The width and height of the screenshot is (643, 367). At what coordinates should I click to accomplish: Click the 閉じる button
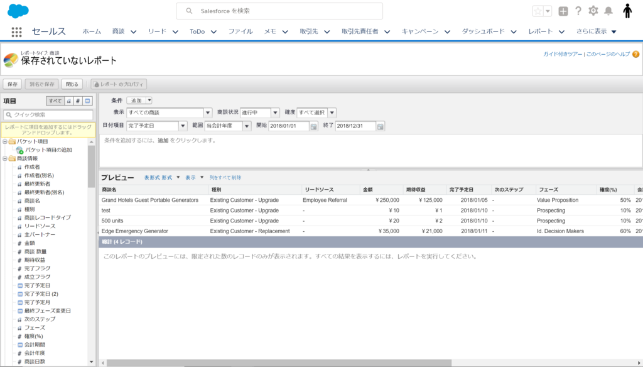click(x=72, y=84)
